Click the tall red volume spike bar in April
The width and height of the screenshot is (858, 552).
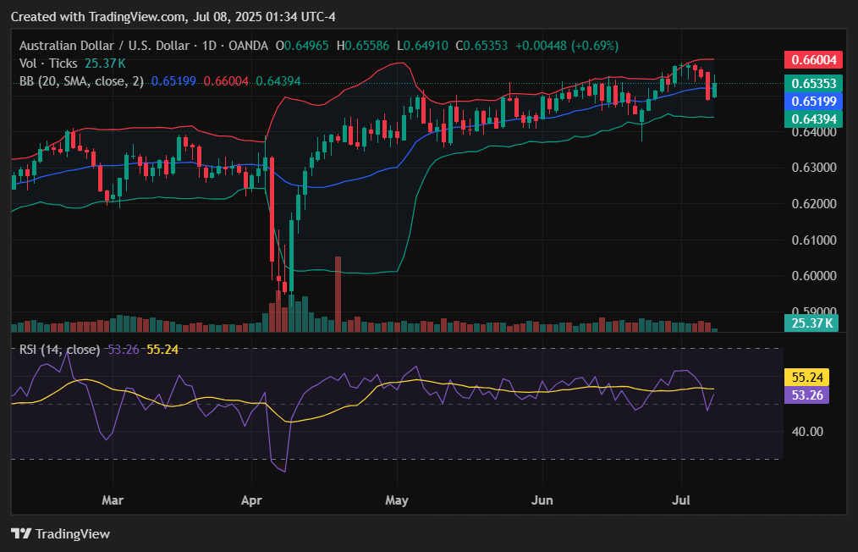point(338,294)
